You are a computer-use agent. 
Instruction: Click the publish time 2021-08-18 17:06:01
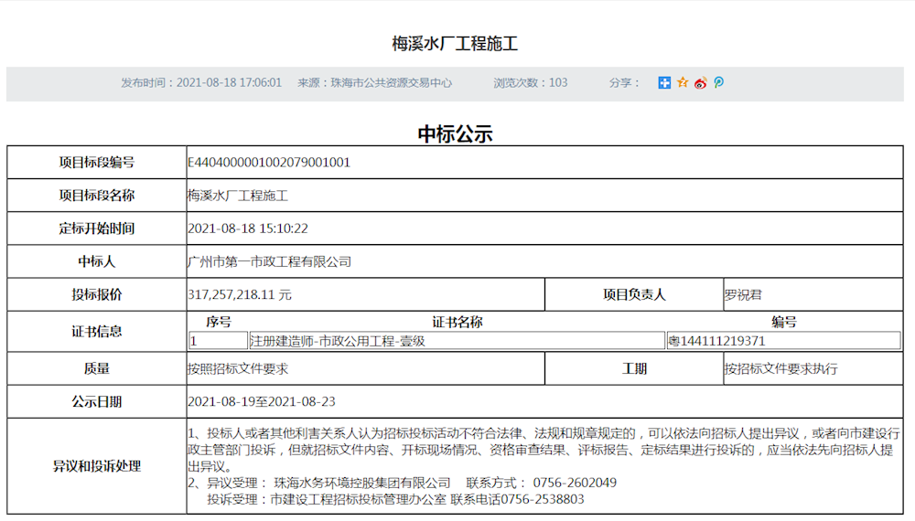click(229, 83)
